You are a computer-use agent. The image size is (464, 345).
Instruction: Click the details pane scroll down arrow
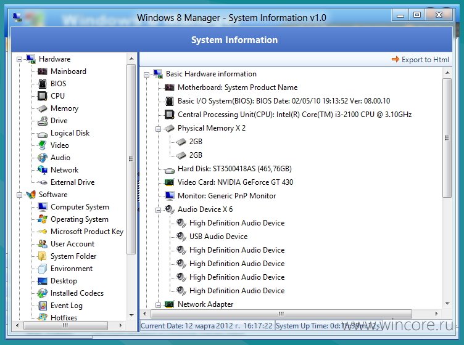point(447,303)
